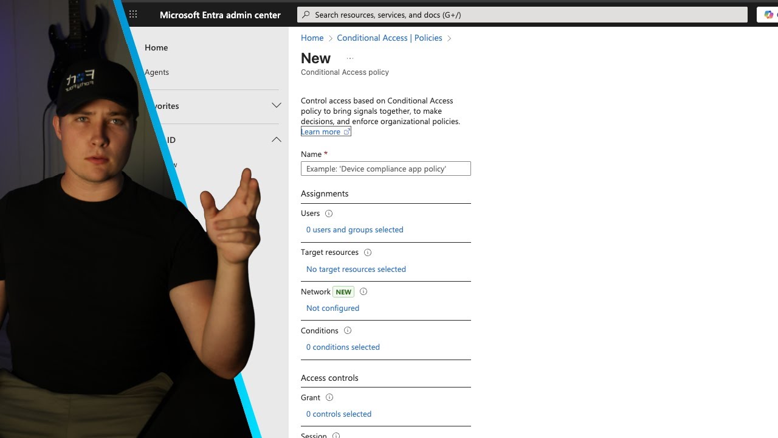Click the Assignments heading

(325, 193)
